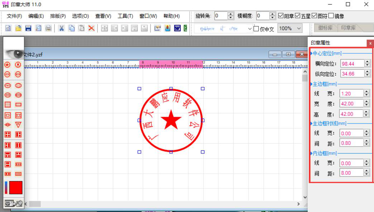Open the 排版(P) menu
The width and height of the screenshot is (374, 212).
click(x=58, y=16)
